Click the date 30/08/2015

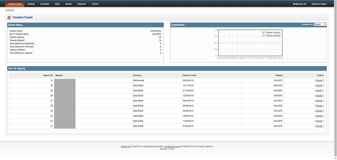[x=188, y=111]
